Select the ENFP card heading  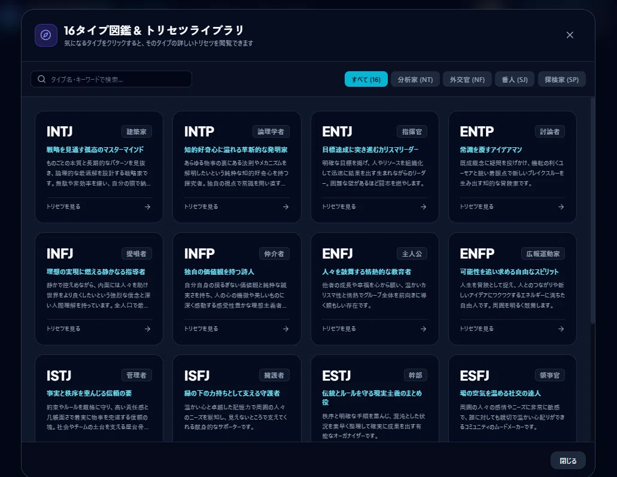click(478, 254)
